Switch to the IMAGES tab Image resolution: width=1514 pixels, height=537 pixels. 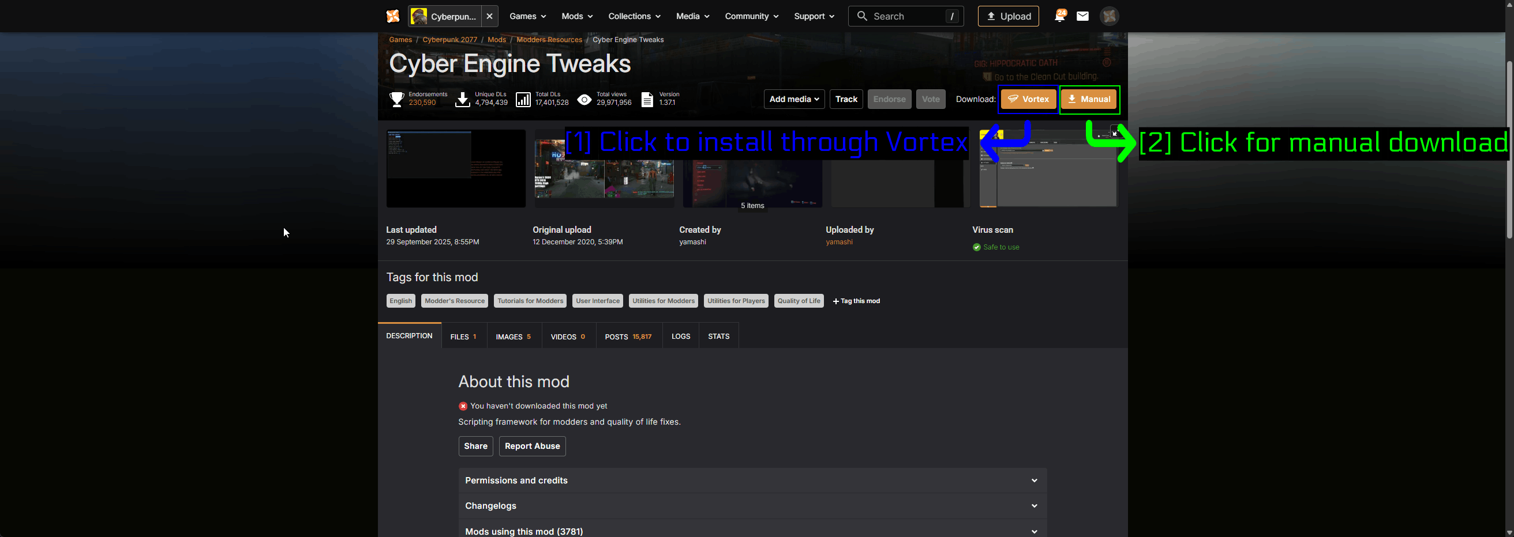point(514,336)
